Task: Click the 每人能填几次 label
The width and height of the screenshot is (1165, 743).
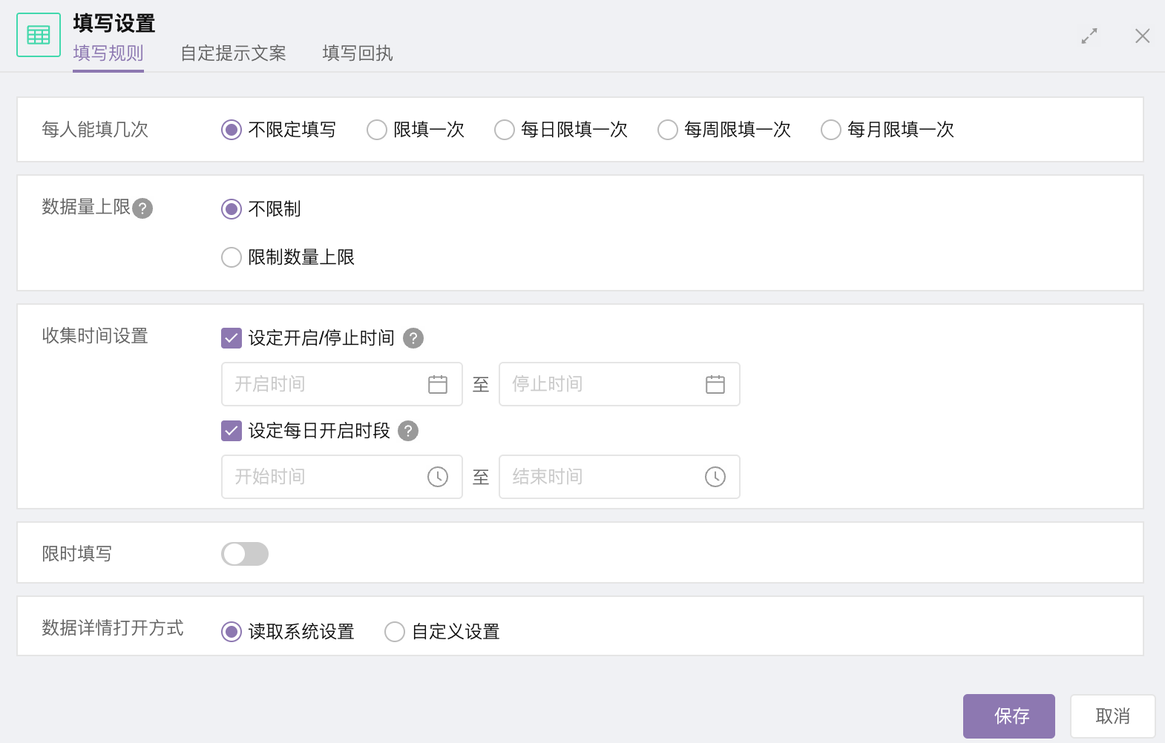Action: point(95,130)
